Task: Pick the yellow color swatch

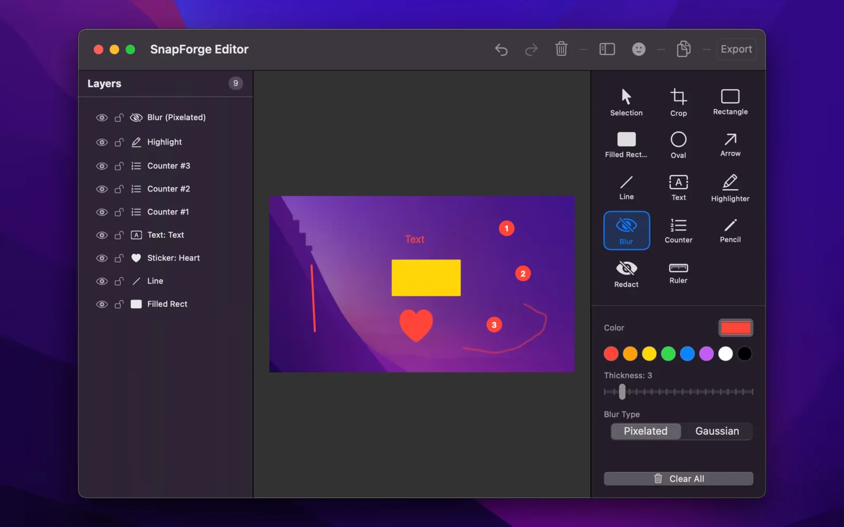Action: point(649,354)
